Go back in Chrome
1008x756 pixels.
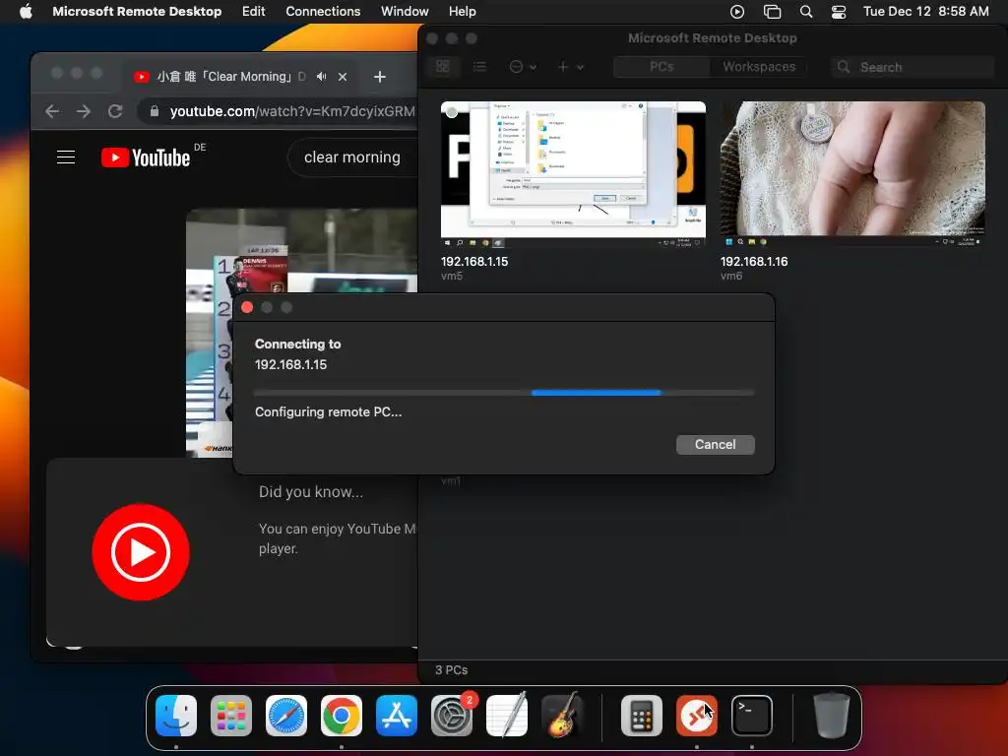pos(52,111)
